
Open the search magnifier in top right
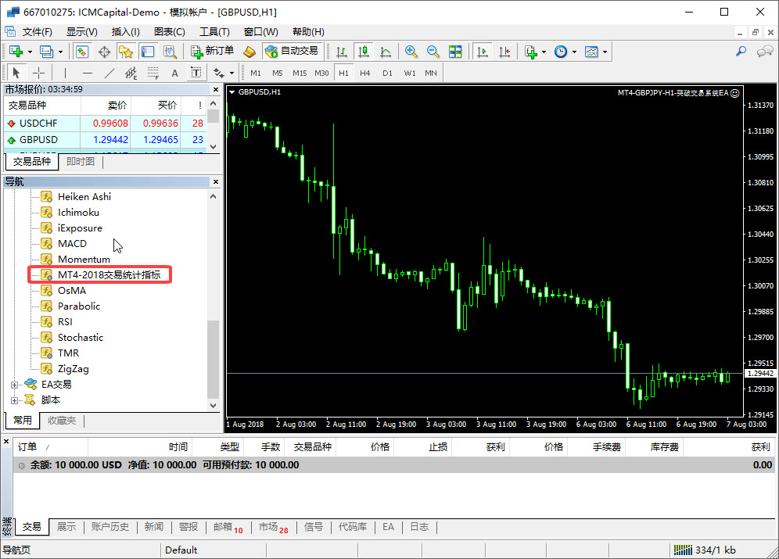[741, 52]
